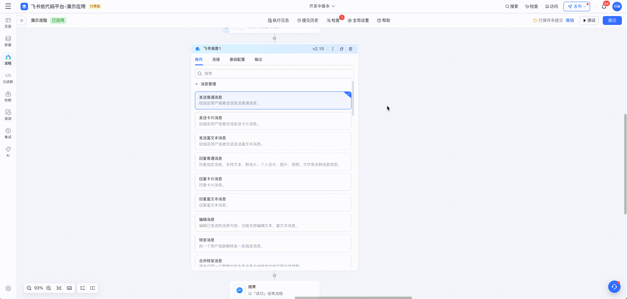
Task: Click the 撤销 link
Action: (x=570, y=20)
